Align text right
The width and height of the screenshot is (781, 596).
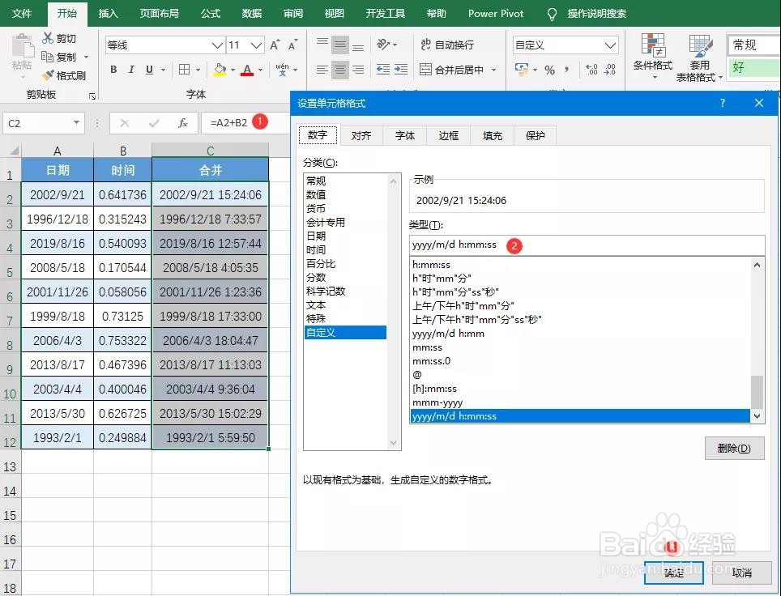click(x=358, y=69)
